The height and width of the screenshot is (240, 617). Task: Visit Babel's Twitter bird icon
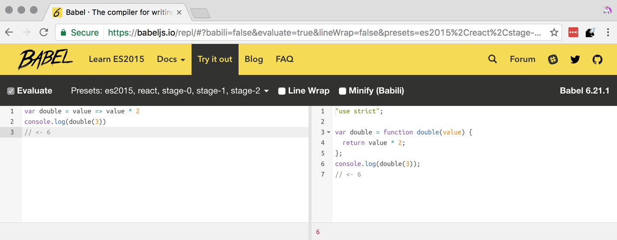click(x=575, y=60)
